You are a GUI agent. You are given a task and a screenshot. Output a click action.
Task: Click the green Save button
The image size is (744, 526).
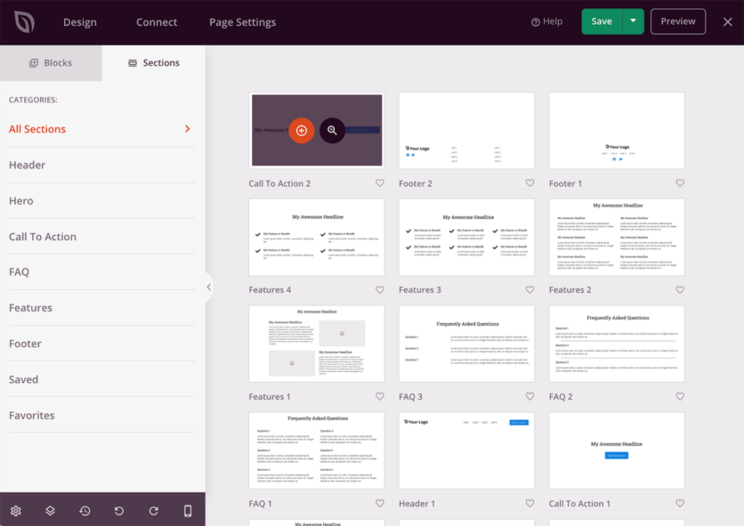[601, 21]
